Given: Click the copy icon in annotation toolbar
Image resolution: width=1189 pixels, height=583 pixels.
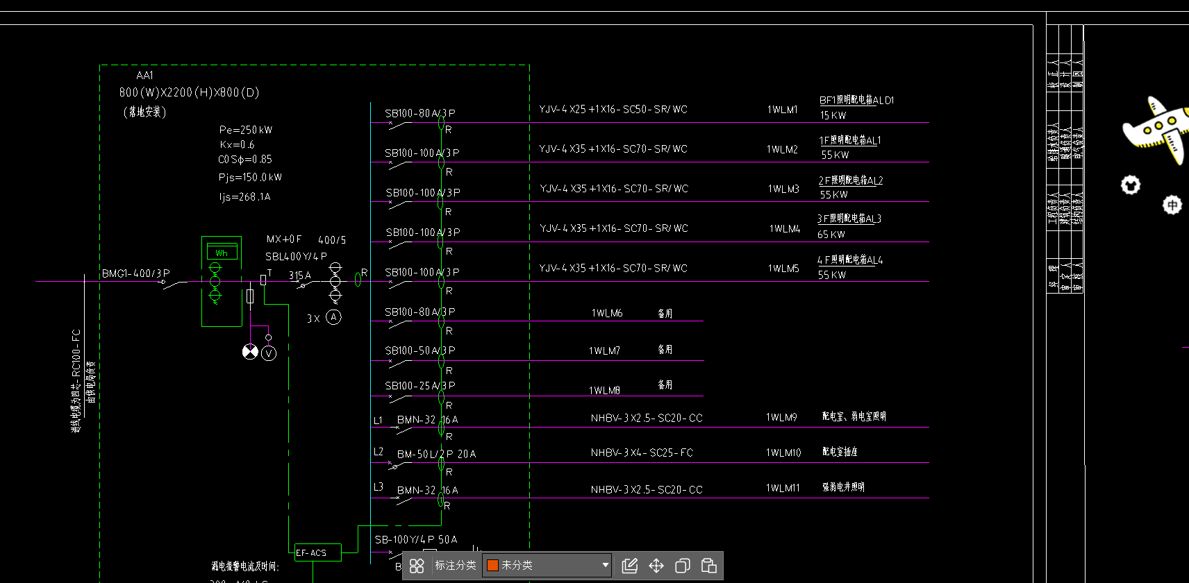Looking at the screenshot, I should coord(683,566).
